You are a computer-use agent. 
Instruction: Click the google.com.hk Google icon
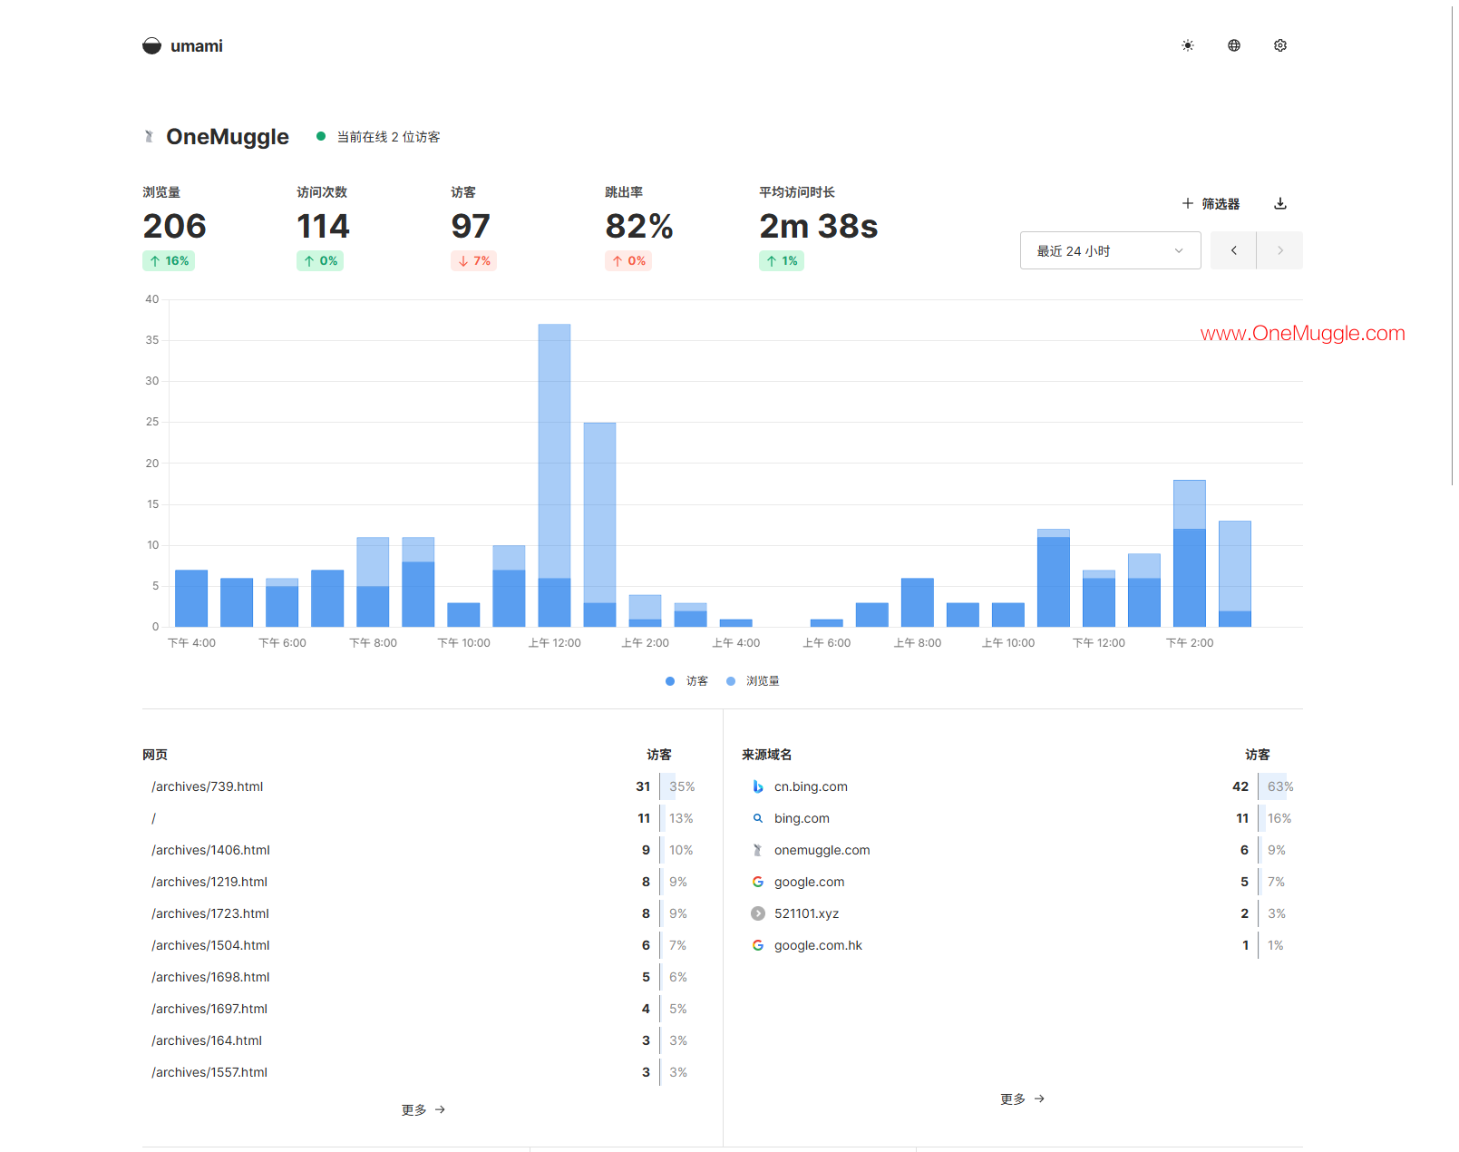coord(758,945)
